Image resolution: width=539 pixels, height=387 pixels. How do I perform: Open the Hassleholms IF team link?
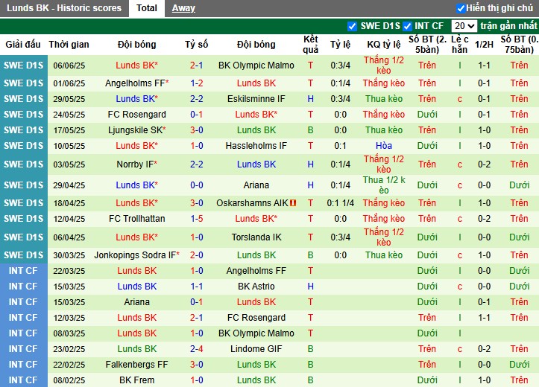click(x=256, y=146)
